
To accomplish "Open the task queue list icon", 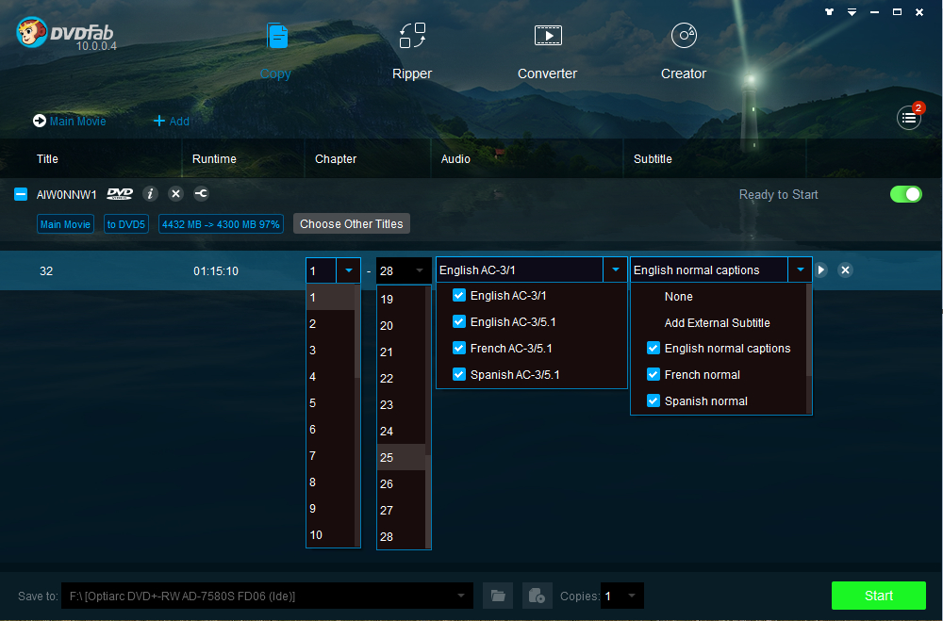I will point(909,119).
